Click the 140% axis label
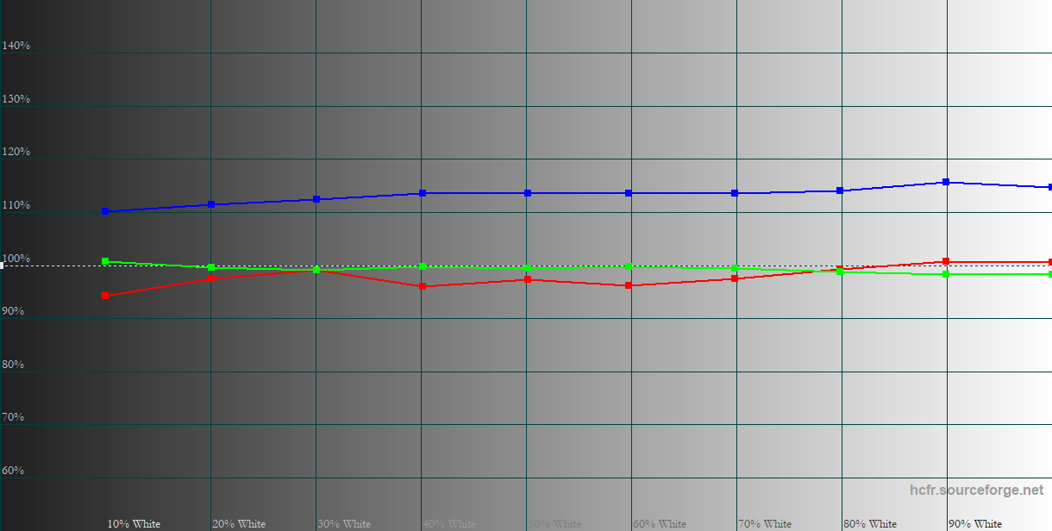Image resolution: width=1052 pixels, height=531 pixels. tap(16, 46)
